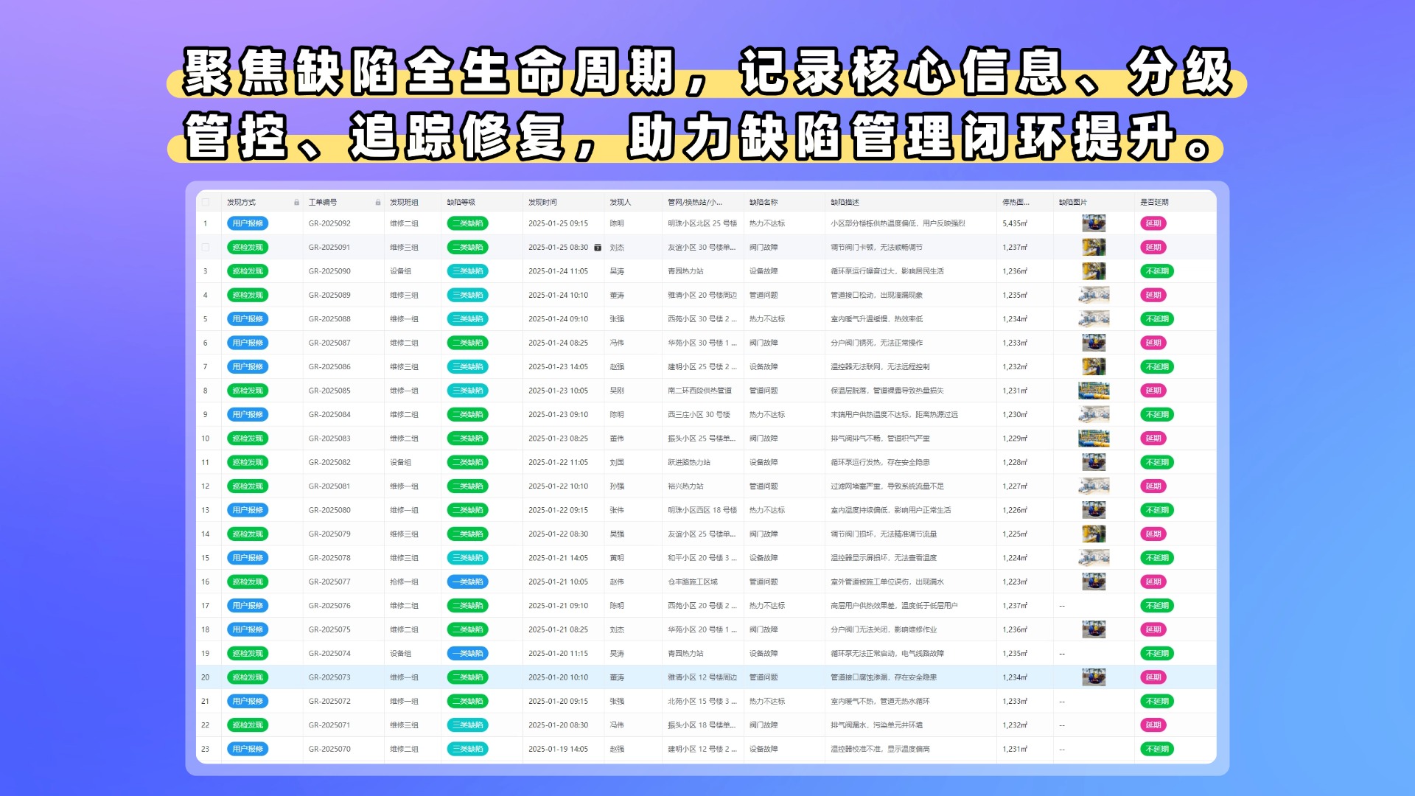Screen dimensions: 1415x796
Task: Click 三类缺陷 teal badge for GR-2025089
Action: [467, 295]
